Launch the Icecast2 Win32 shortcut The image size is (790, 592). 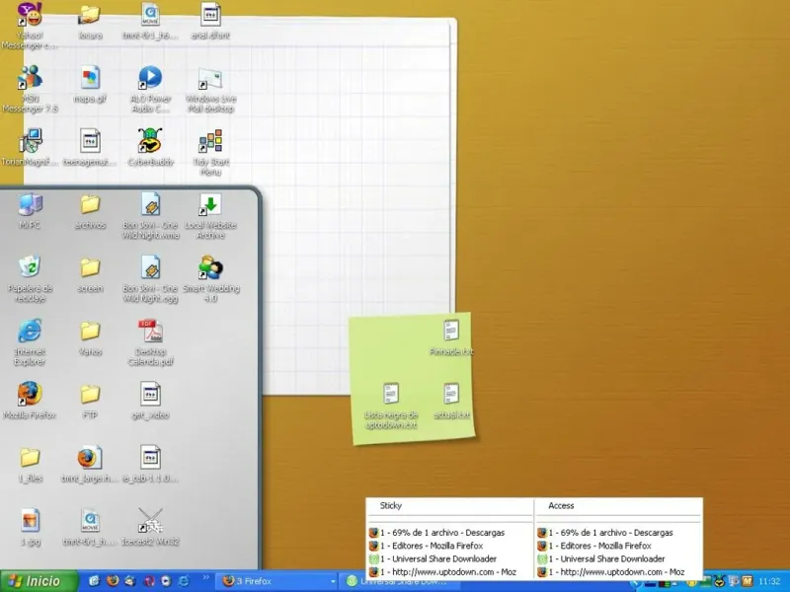[150, 520]
